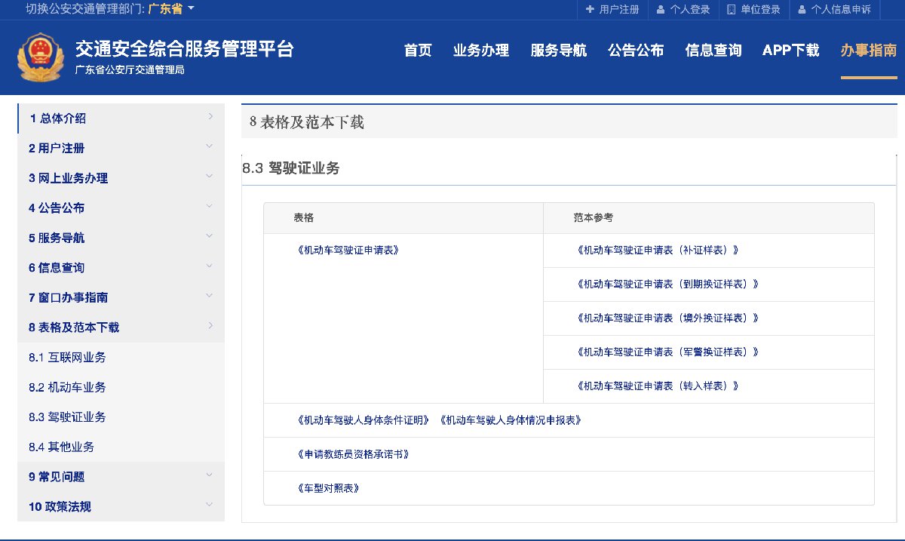905x541 pixels.
Task: Open the 广东省 department switch dropdown
Action: pos(171,9)
